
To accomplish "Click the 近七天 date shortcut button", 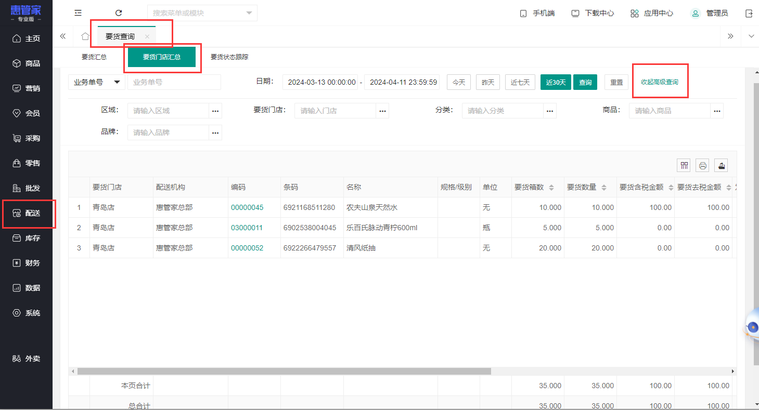I will coord(520,82).
